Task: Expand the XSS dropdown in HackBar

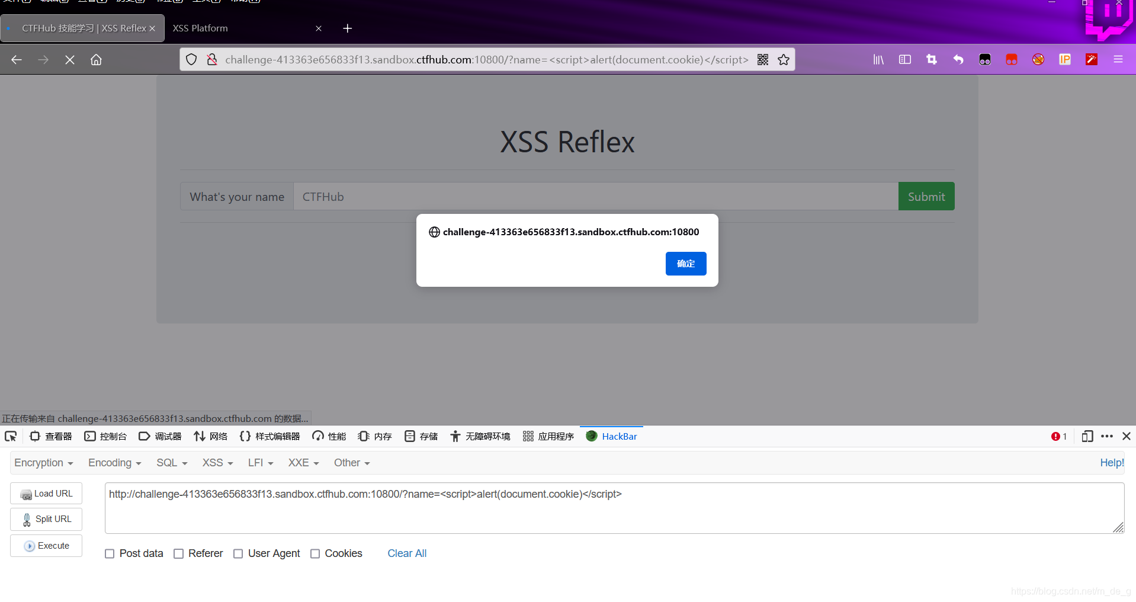Action: point(218,463)
